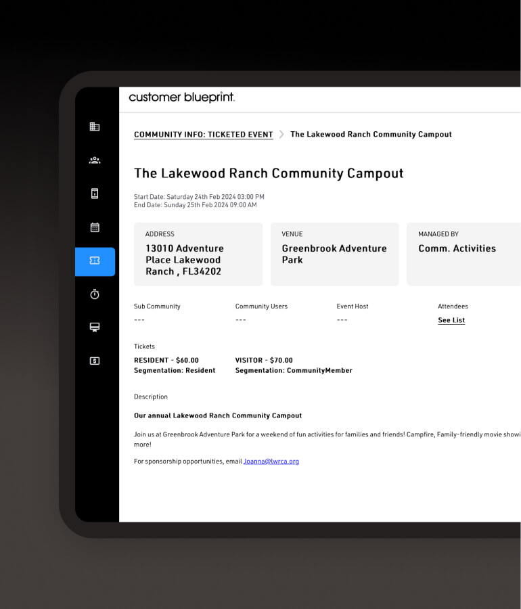
Task: Open the certificate badge sidebar icon
Action: 95,328
